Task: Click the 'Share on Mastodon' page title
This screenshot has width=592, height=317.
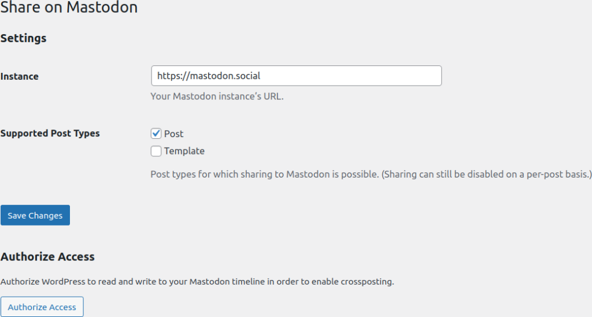Action: (69, 8)
